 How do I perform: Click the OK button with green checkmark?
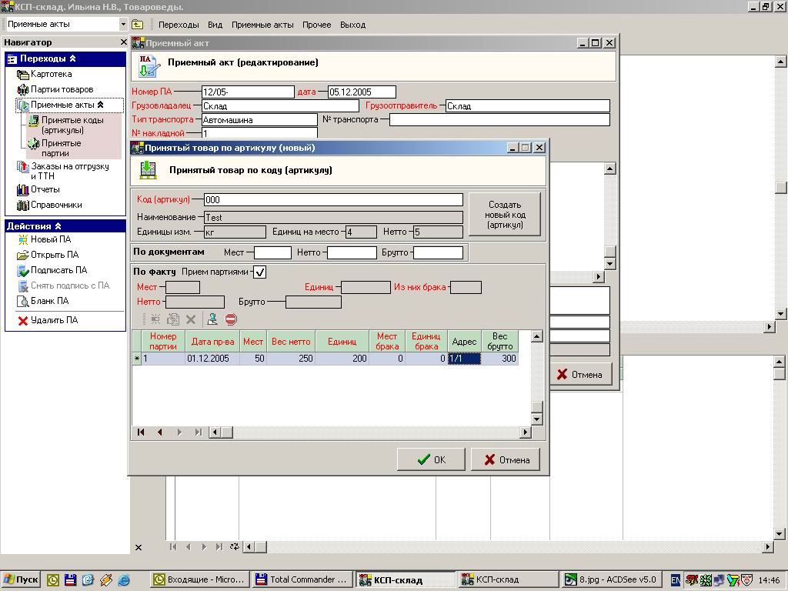click(431, 460)
